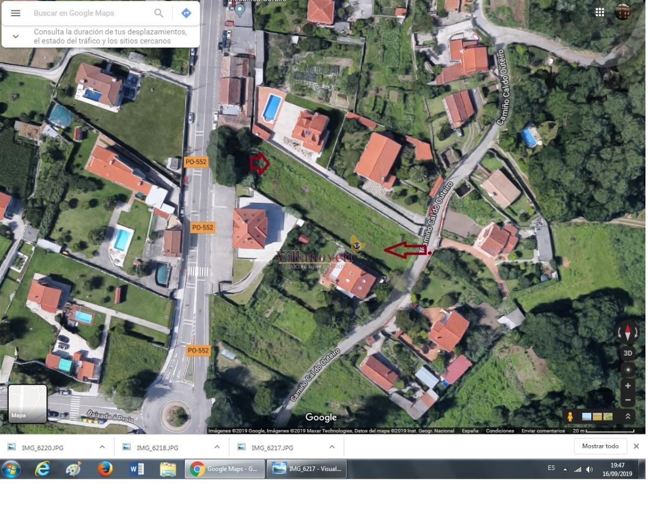This screenshot has height=518, width=648.
Task: Reset map orientation with the compass
Action: [x=627, y=333]
